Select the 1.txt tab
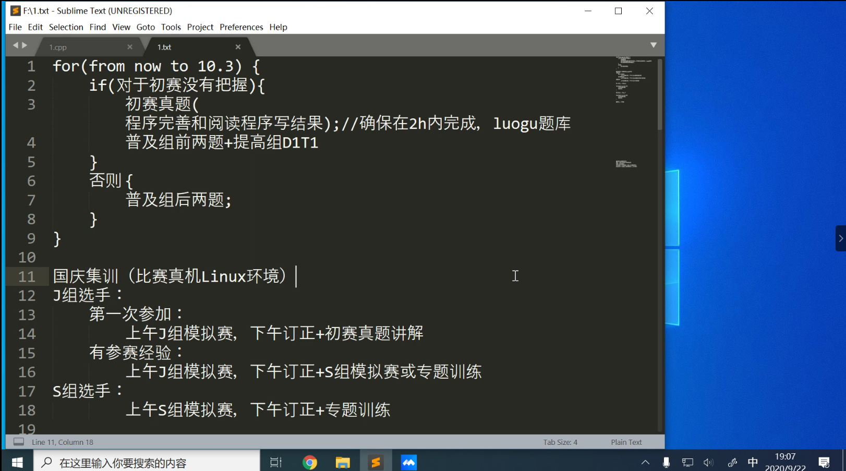 click(198, 47)
